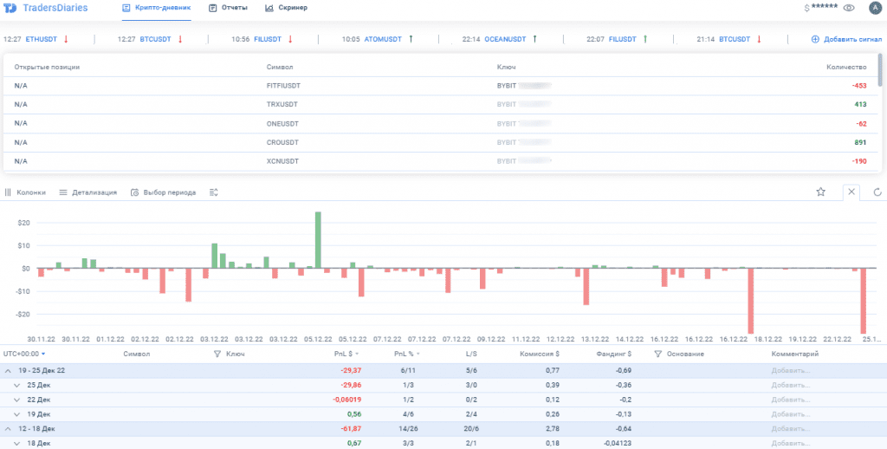The image size is (887, 449).
Task: Toggle the Детализация view
Action: (87, 192)
